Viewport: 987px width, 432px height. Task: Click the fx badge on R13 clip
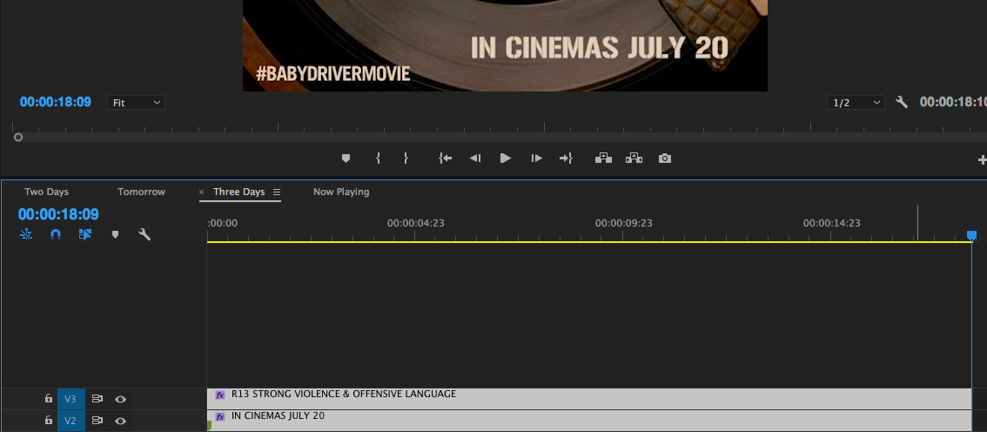point(220,395)
